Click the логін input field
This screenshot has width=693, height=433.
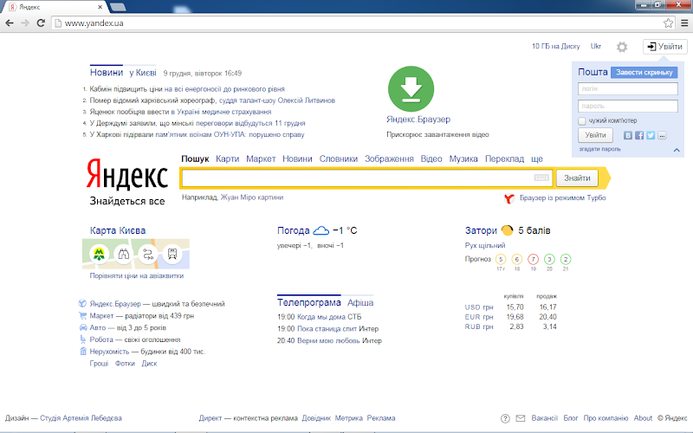pos(627,89)
